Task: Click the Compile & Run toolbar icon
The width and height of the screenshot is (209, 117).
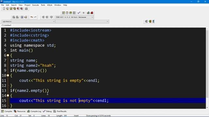Action: (x=71, y=13)
